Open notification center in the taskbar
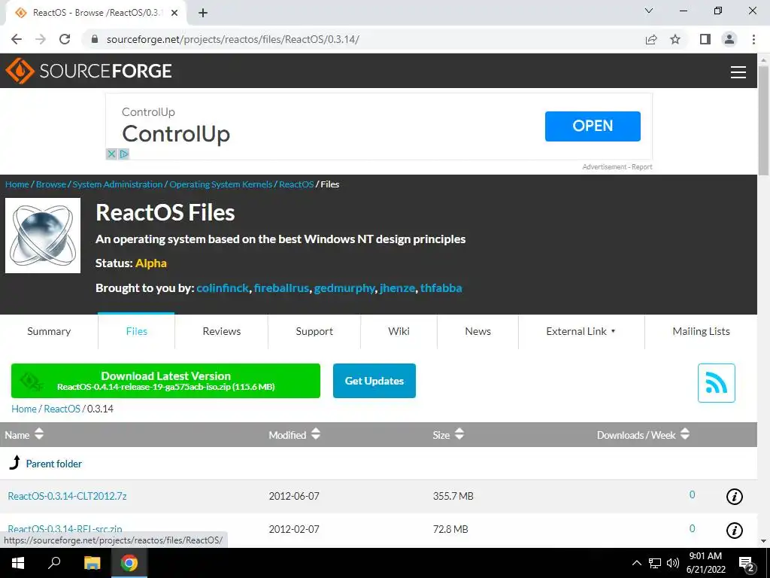 click(746, 564)
